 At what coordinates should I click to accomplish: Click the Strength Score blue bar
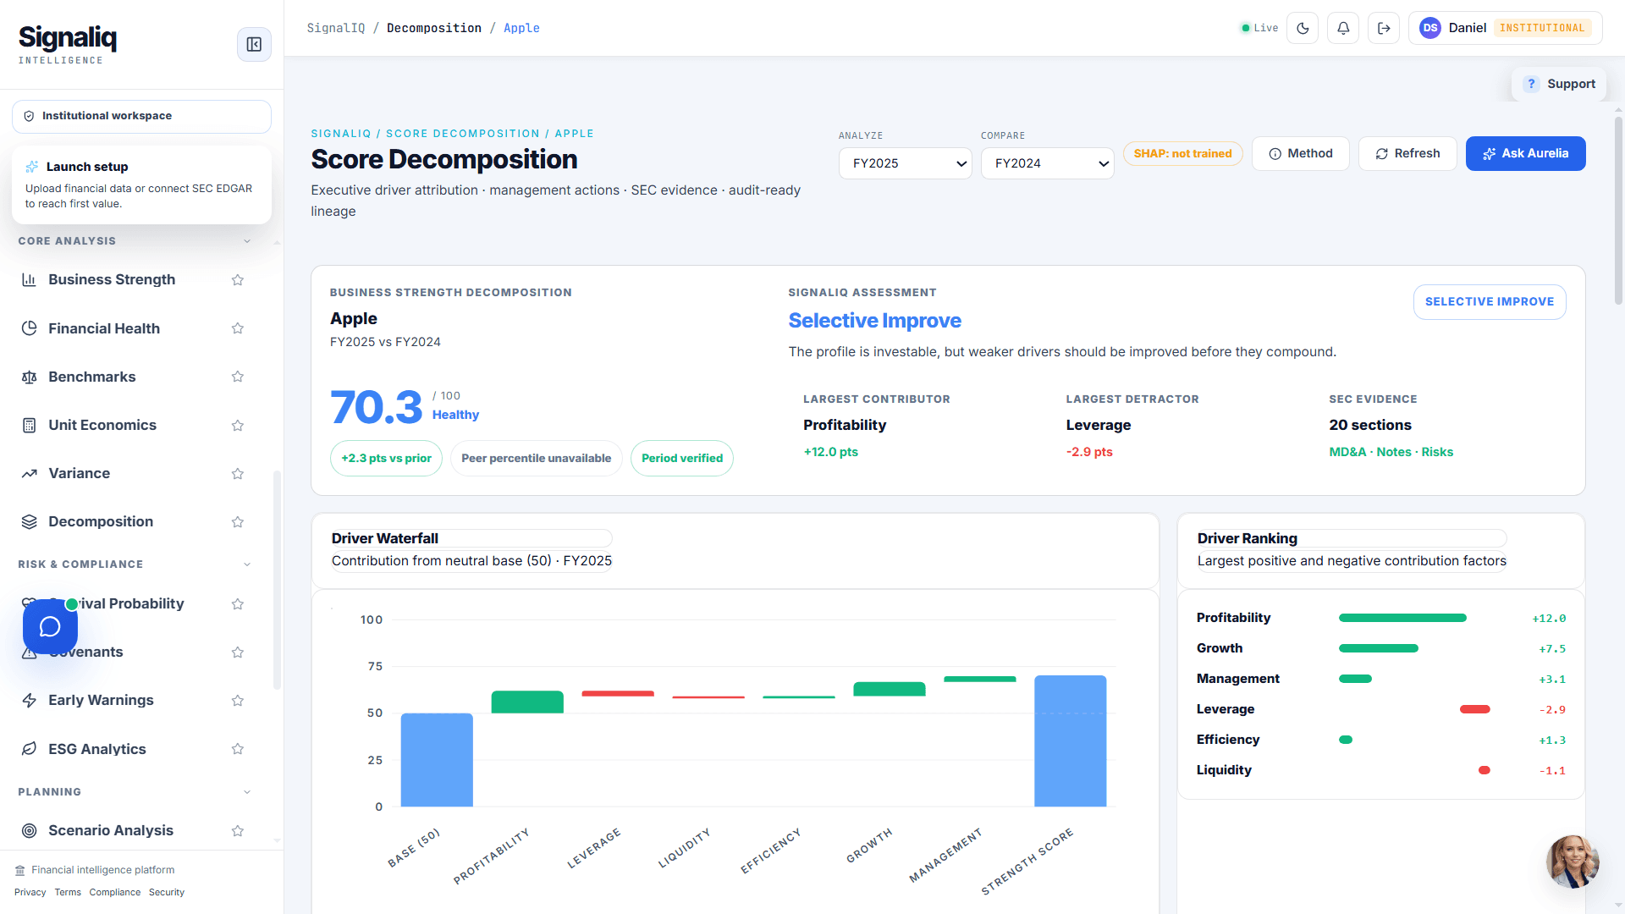click(x=1070, y=741)
